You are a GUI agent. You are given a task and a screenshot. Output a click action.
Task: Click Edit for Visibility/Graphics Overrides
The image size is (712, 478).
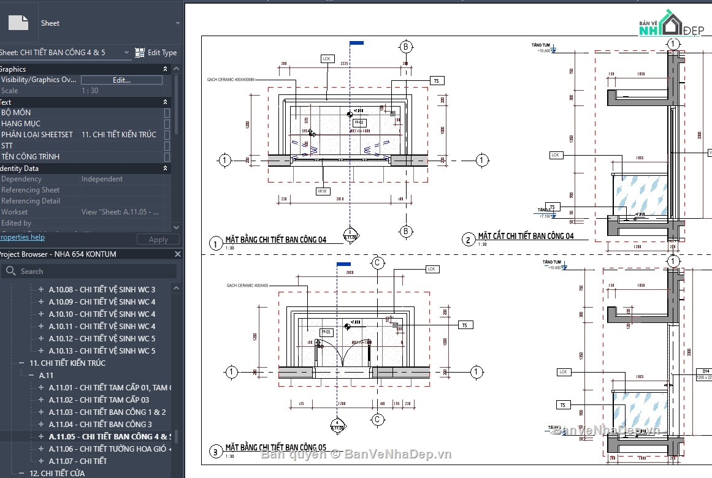click(x=121, y=80)
